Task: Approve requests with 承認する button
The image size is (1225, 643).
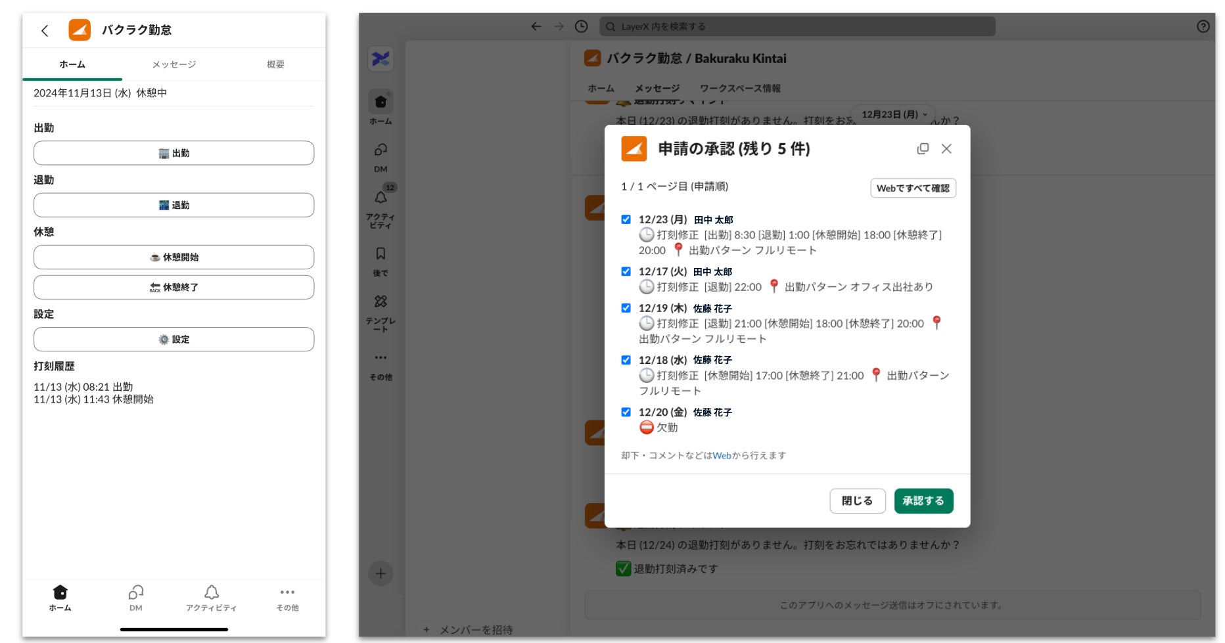Action: pos(923,501)
